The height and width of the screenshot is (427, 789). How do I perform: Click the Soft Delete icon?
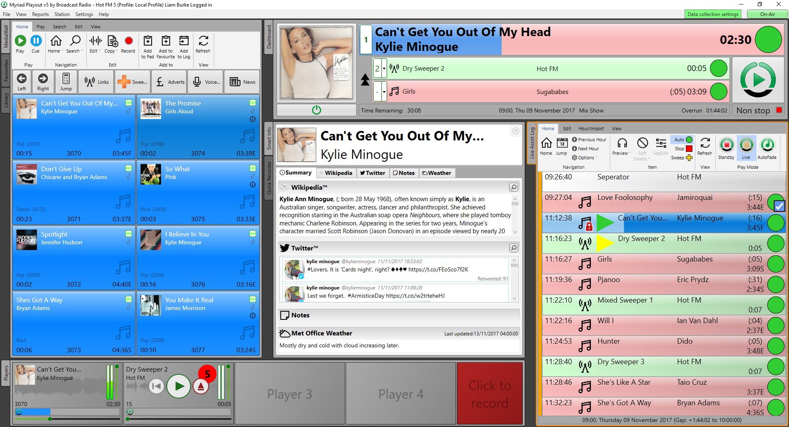coord(642,143)
